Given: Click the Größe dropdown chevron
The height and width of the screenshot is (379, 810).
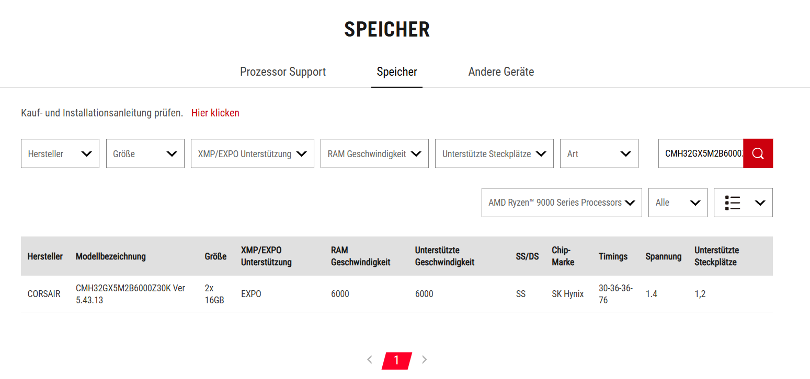Looking at the screenshot, I should (x=172, y=154).
